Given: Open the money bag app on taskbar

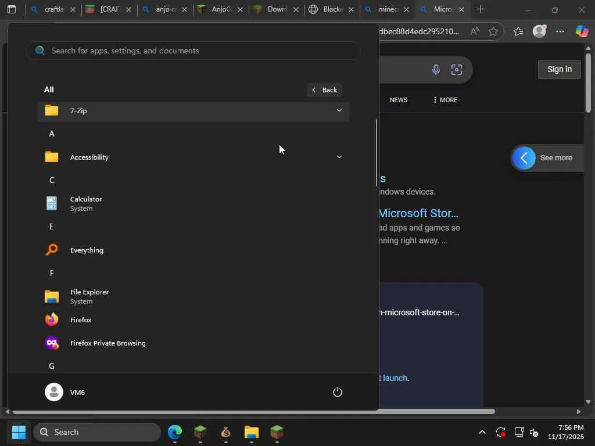Looking at the screenshot, I should [x=226, y=432].
